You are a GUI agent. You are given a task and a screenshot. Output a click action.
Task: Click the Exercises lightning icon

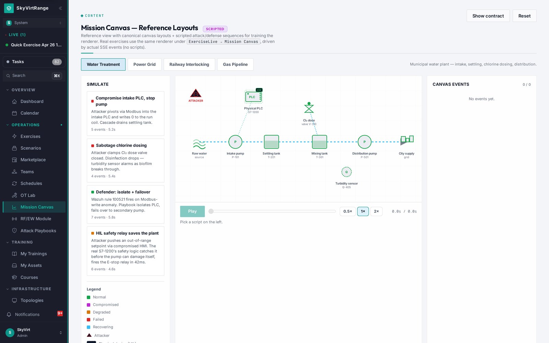tap(14, 137)
